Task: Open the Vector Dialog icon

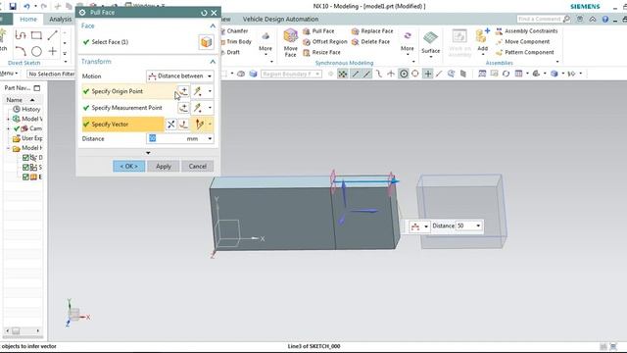Action: click(x=183, y=125)
